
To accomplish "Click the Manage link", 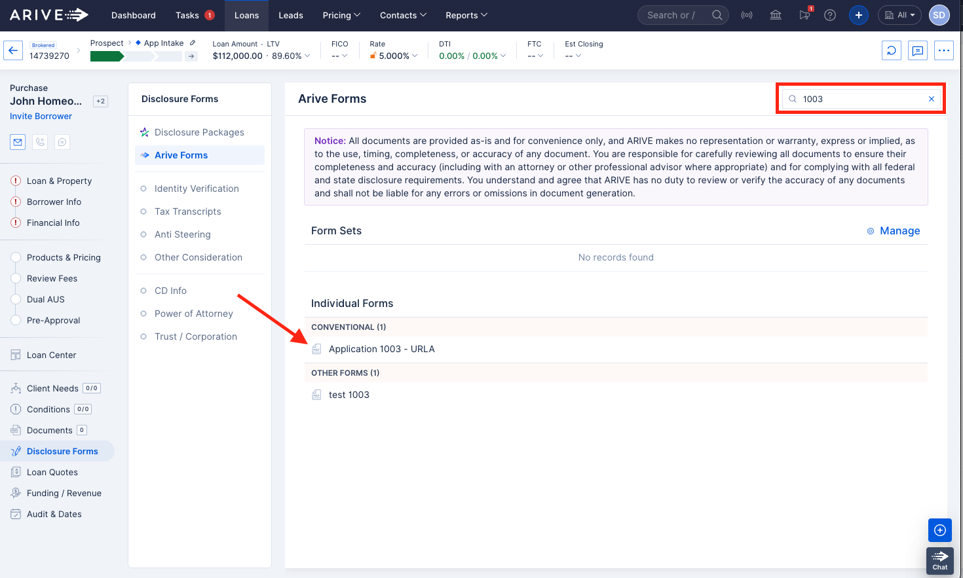I will 899,230.
